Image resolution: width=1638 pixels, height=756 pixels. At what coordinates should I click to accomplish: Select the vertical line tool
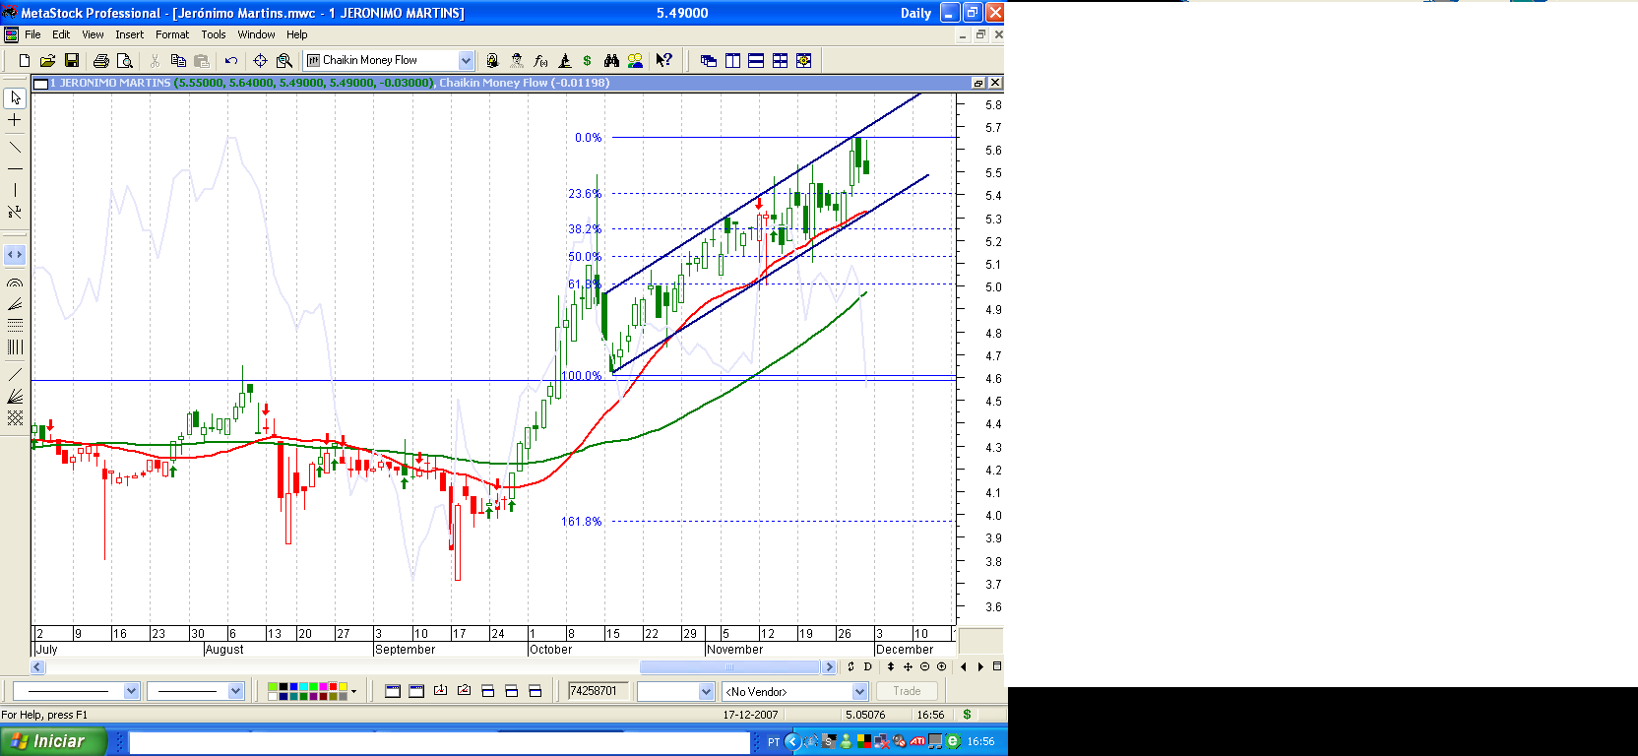[15, 191]
